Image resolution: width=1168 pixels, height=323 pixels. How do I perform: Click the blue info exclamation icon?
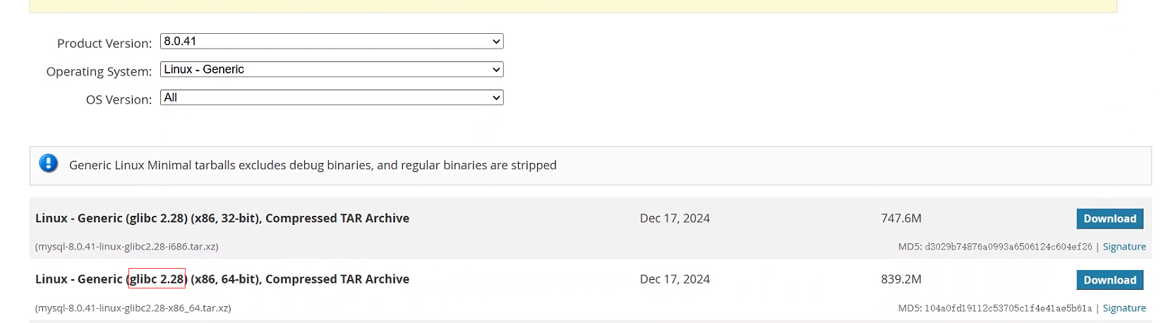tap(48, 164)
